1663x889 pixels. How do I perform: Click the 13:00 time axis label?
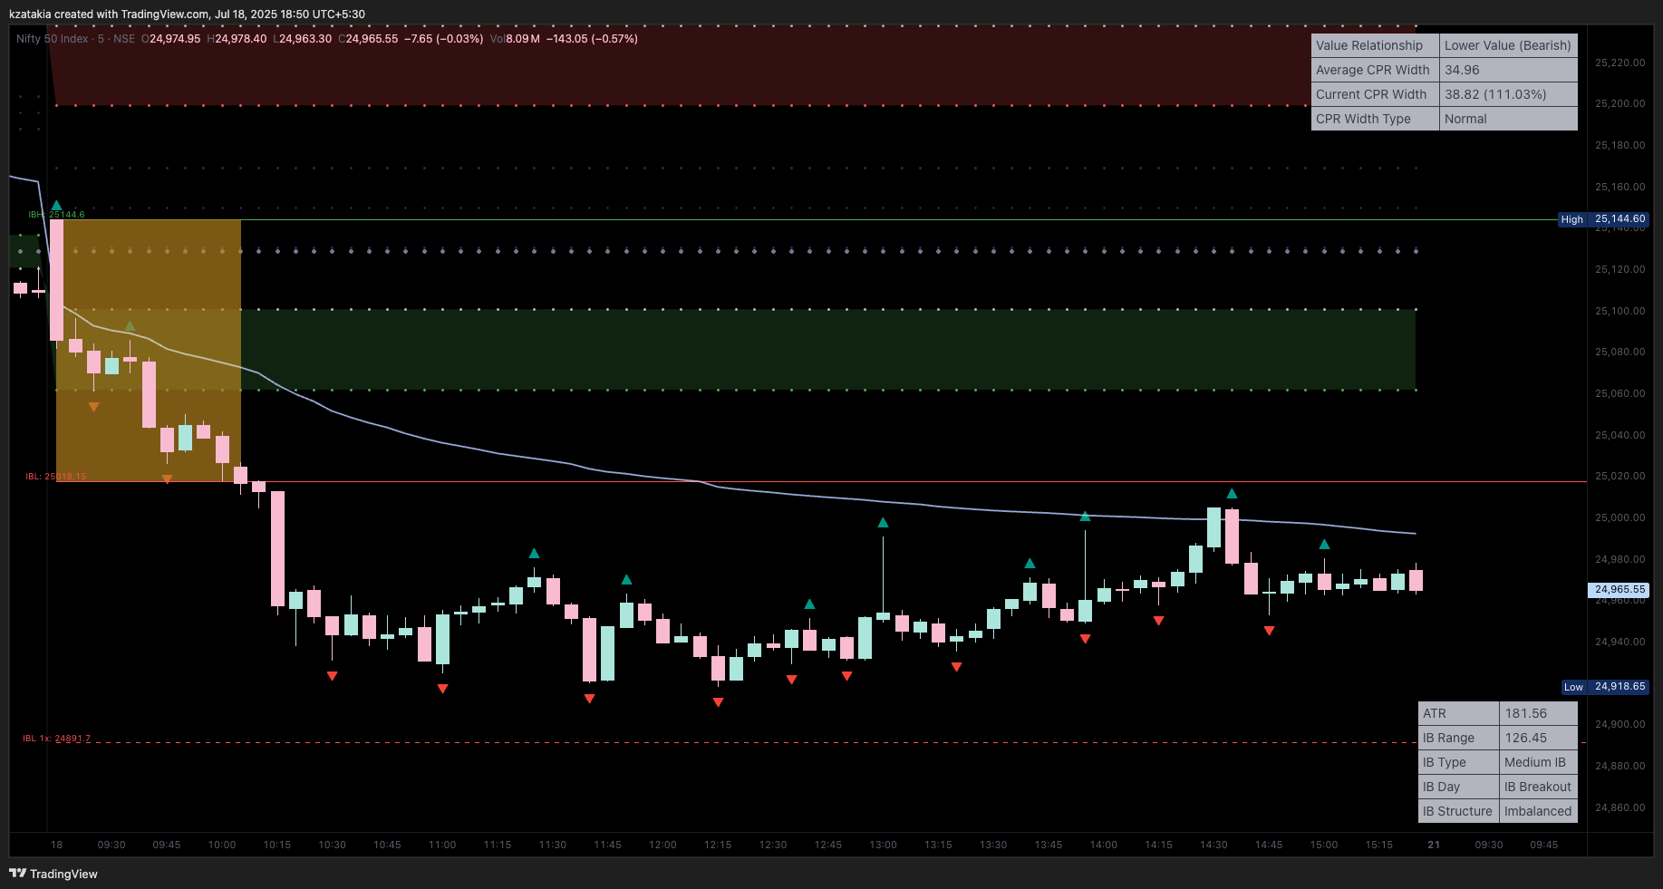coord(883,845)
